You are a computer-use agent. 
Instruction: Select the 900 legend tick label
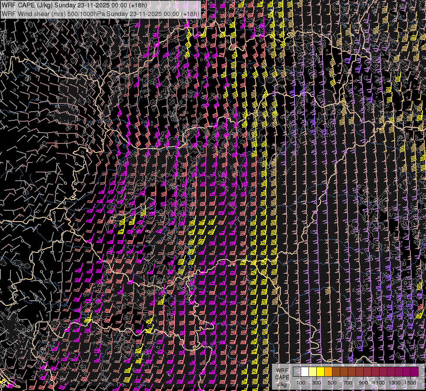[363, 383]
